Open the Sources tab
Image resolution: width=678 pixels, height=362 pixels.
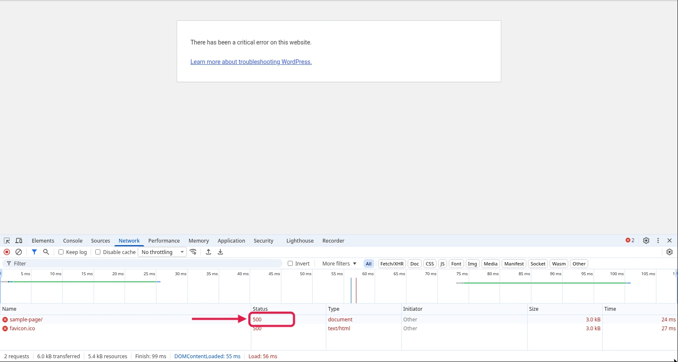pos(100,240)
